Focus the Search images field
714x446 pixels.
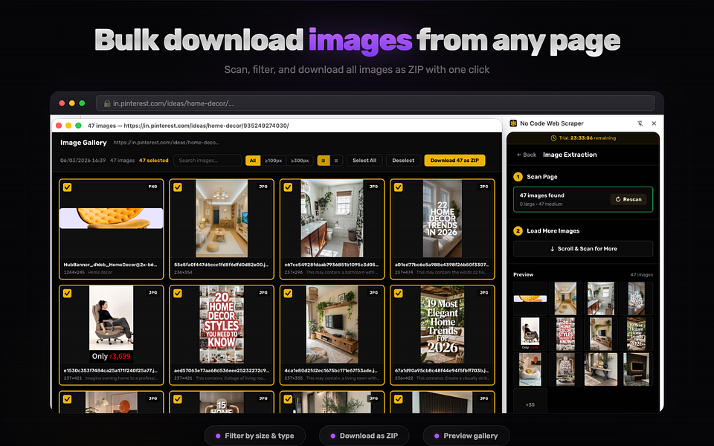click(x=208, y=161)
